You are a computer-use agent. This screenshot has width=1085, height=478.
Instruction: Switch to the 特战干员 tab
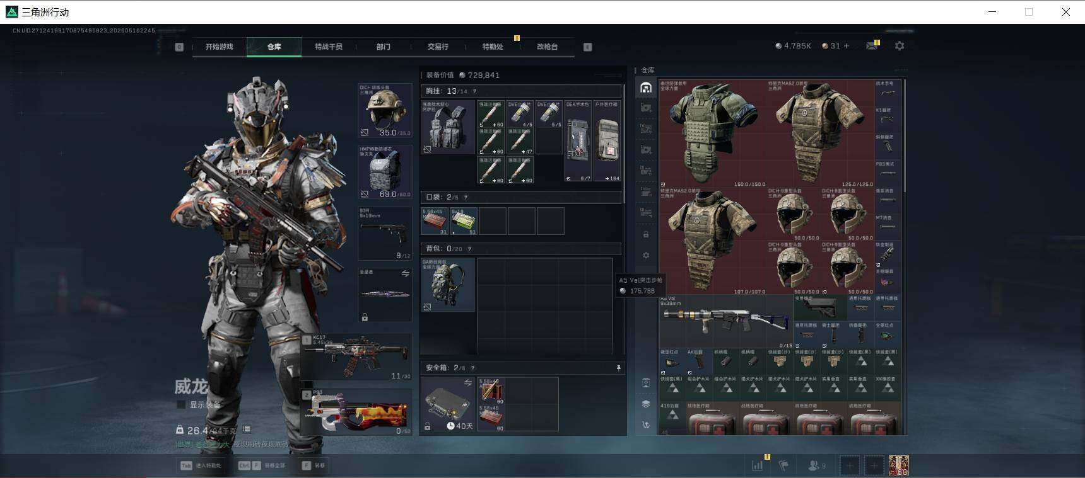click(x=329, y=47)
